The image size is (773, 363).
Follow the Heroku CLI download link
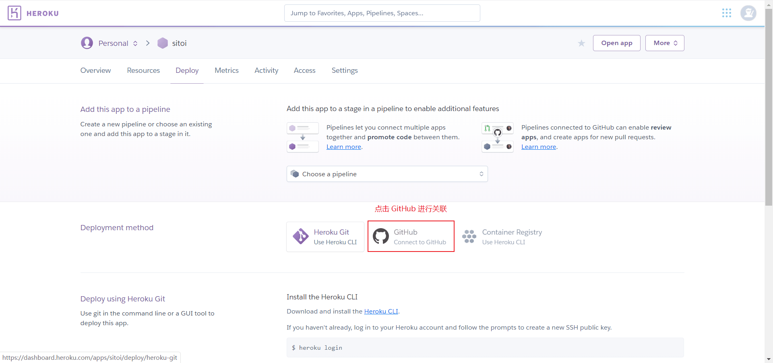[381, 311]
